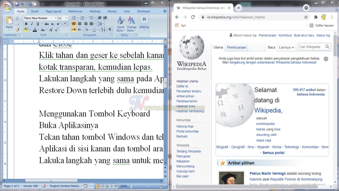Click Masuk log link on Wikipedia
Image resolution: width=339 pixels, height=191 pixels.
click(x=323, y=35)
